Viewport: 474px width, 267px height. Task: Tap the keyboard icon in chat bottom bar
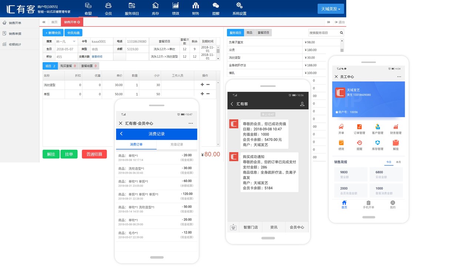(233, 227)
